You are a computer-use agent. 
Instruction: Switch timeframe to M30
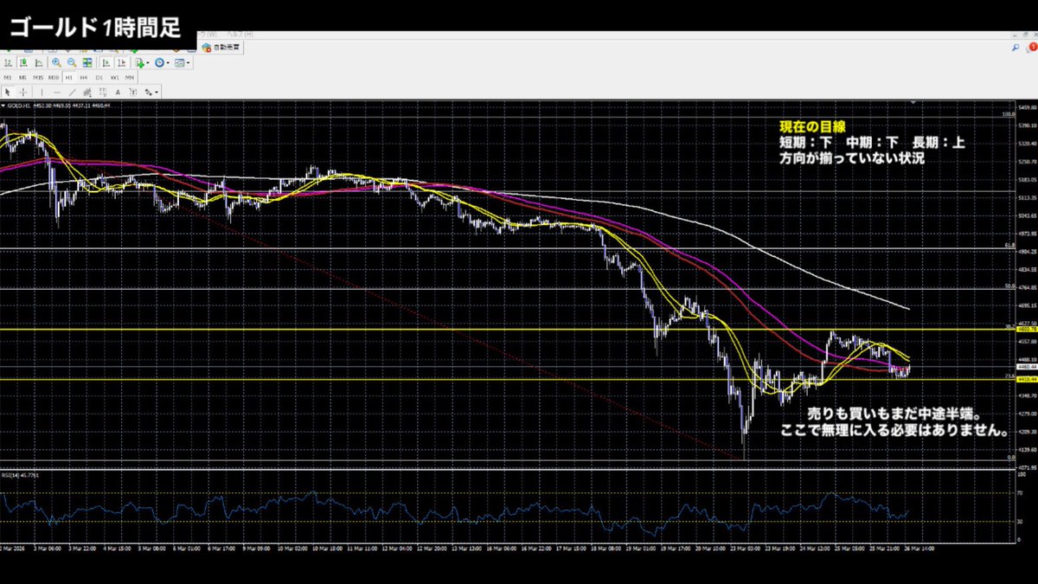point(54,77)
